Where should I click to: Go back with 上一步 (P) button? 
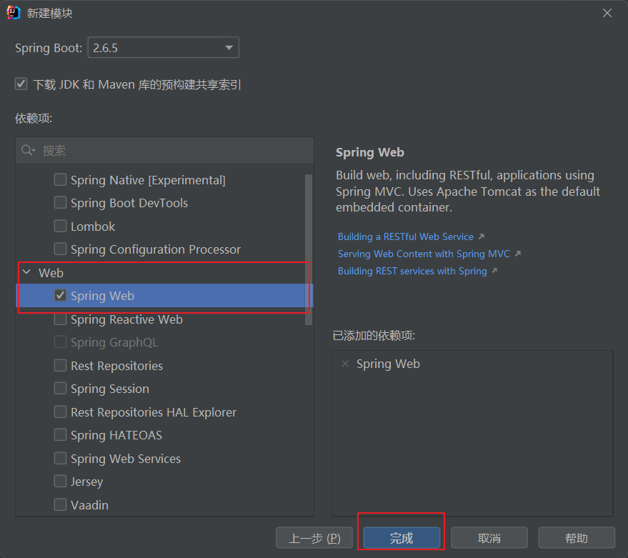coord(314,538)
